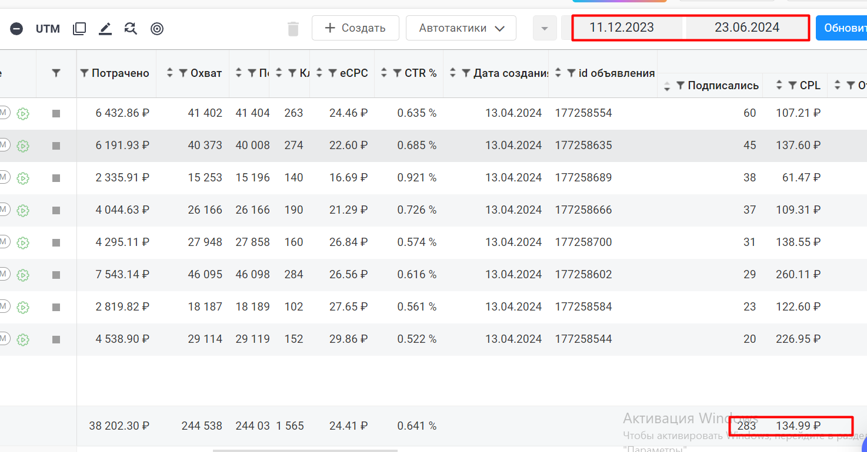Click the dark minus circle toolbar icon

tap(16, 28)
